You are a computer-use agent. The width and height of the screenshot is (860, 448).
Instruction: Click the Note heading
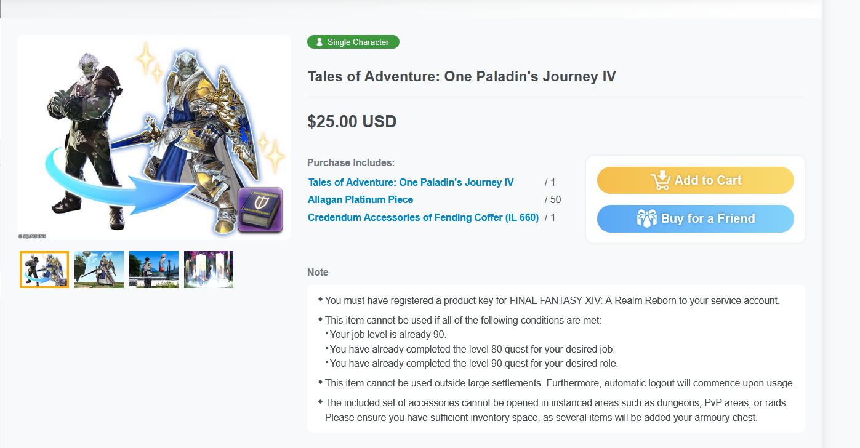coord(318,272)
